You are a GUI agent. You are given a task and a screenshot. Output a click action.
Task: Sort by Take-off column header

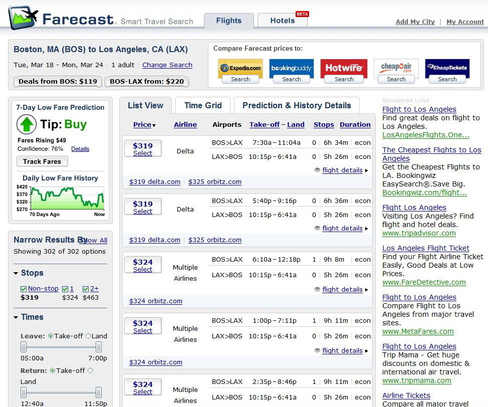tap(265, 125)
